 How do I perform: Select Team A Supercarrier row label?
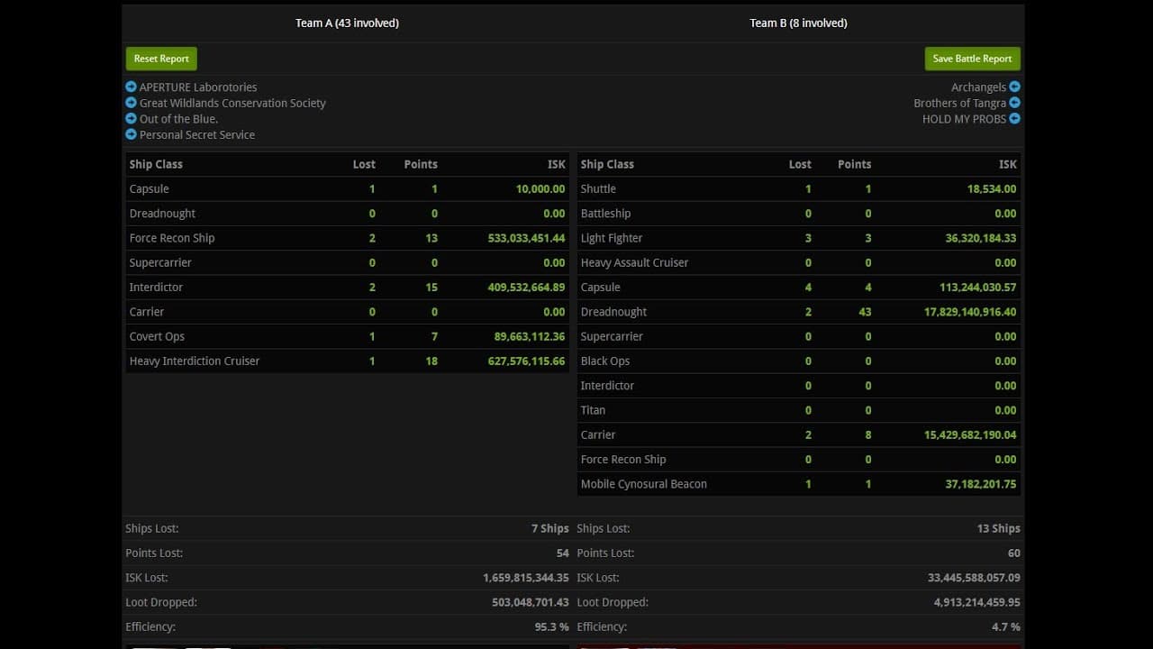coord(160,262)
